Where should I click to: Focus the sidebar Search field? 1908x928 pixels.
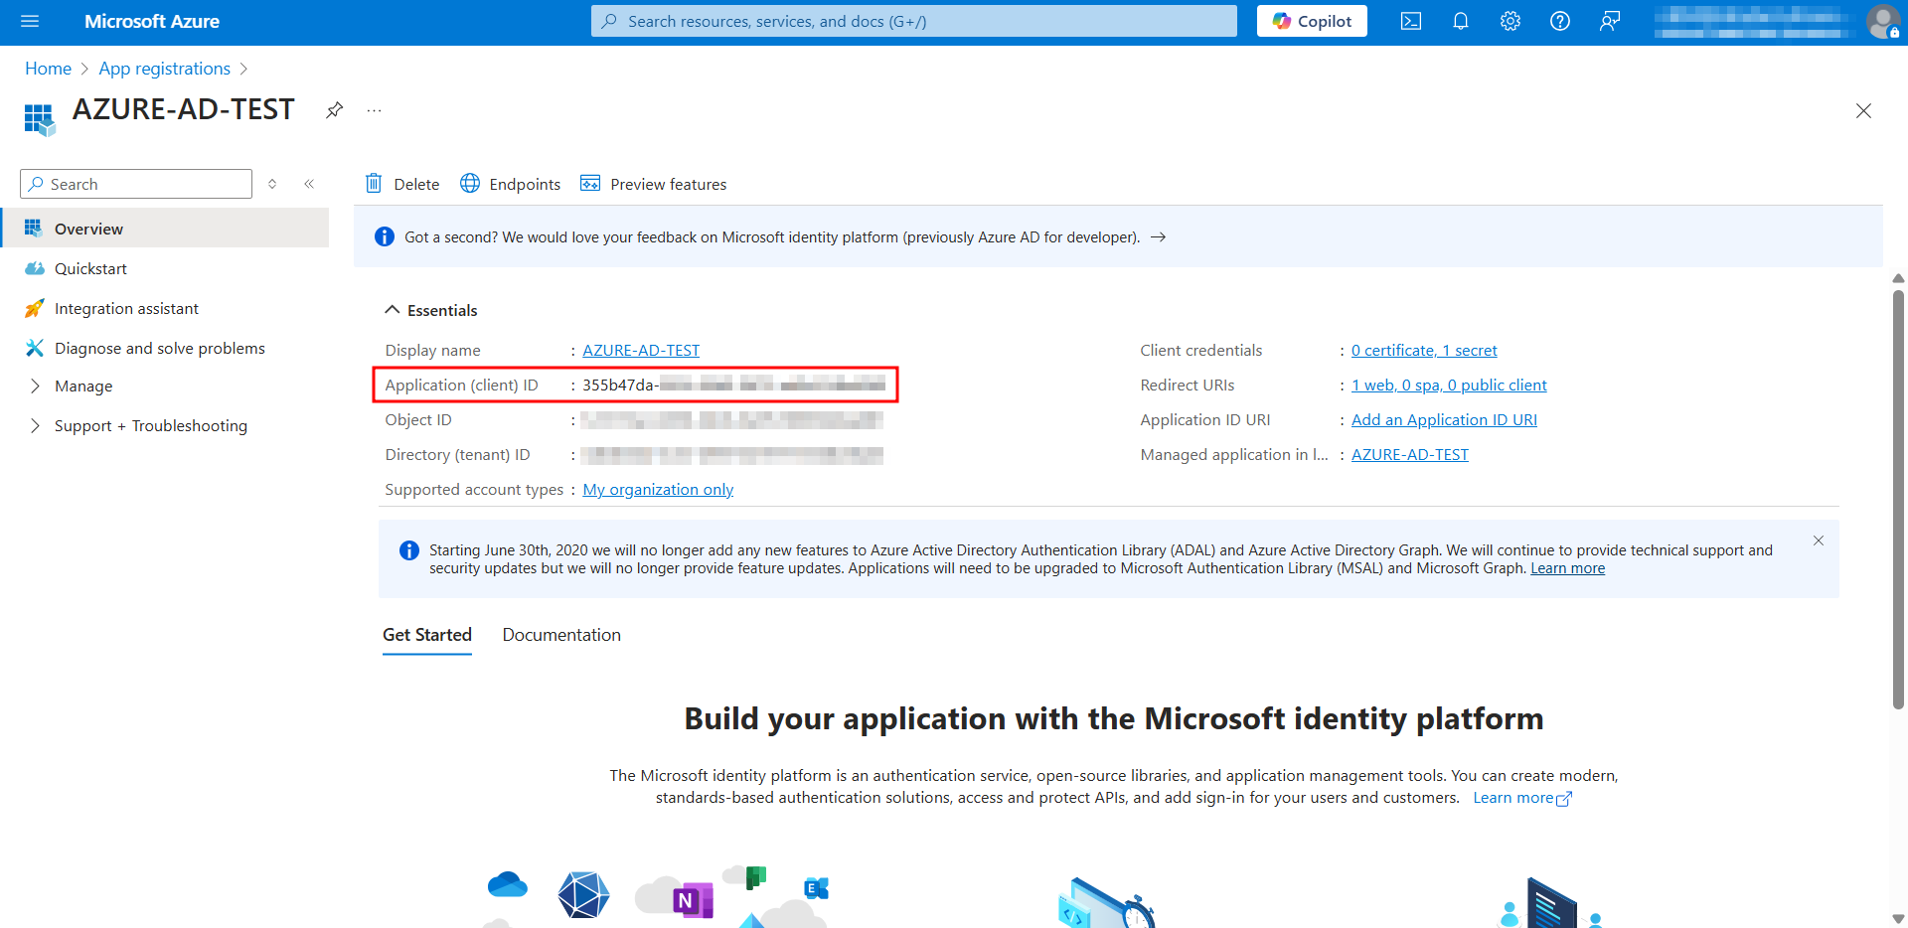pyautogui.click(x=136, y=184)
